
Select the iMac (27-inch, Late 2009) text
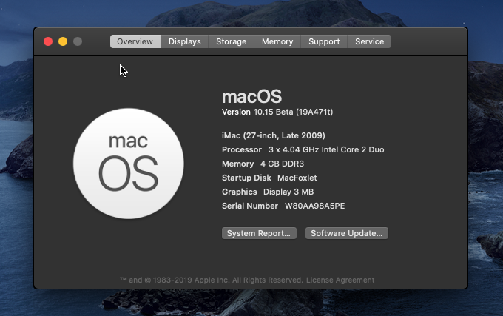pos(273,135)
